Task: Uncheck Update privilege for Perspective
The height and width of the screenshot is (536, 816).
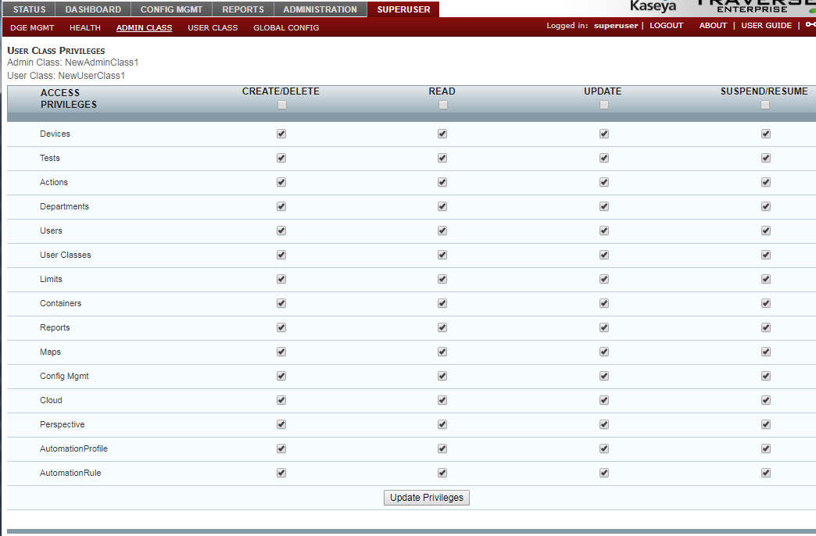Action: click(604, 424)
